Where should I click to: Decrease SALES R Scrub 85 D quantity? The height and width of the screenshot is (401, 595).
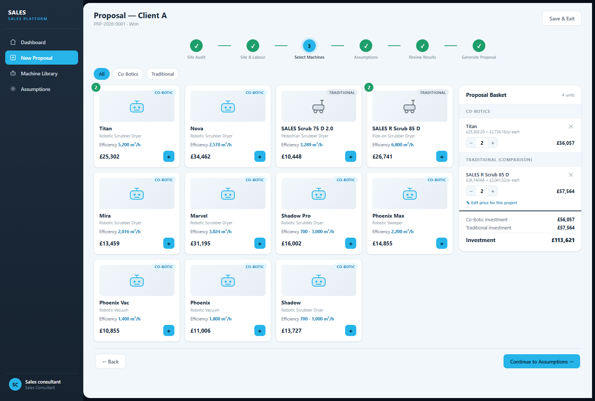tap(471, 191)
